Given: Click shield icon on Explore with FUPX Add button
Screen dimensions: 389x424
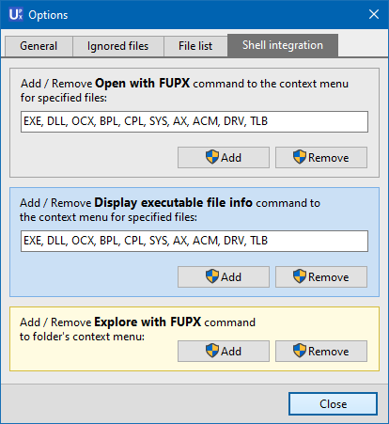Looking at the screenshot, I should point(212,351).
